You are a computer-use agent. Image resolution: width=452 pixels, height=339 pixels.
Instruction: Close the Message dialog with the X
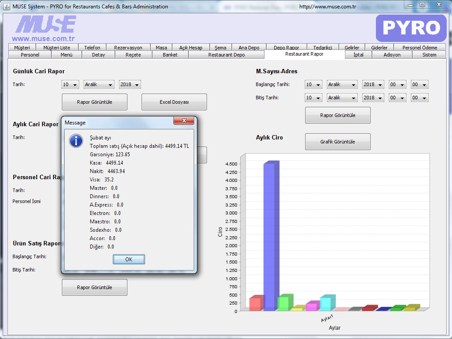tap(184, 121)
